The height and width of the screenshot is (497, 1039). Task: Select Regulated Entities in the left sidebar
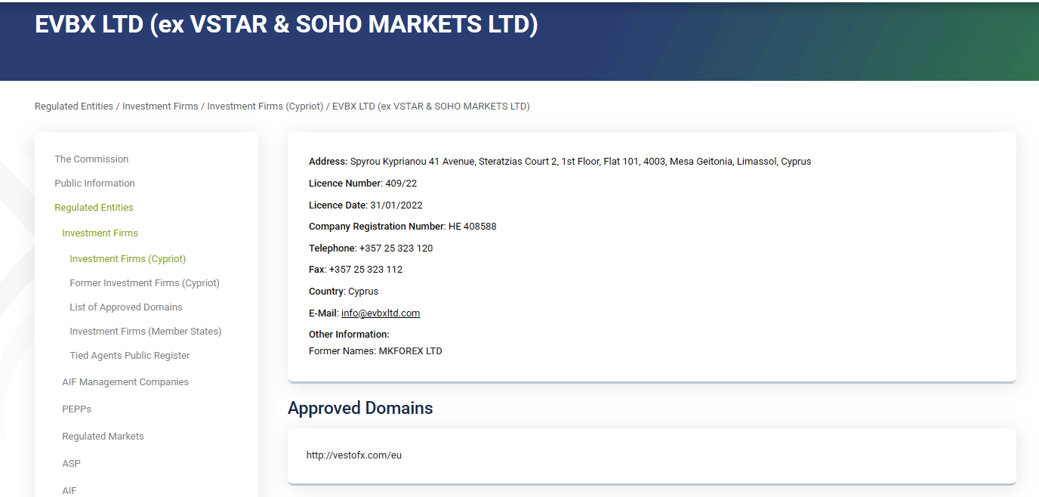(94, 208)
